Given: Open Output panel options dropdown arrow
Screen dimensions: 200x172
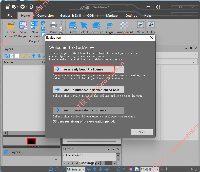Looking at the screenshot, I should coord(109,149).
